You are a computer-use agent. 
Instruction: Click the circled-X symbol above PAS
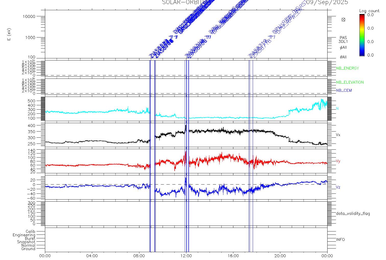click(x=343, y=20)
